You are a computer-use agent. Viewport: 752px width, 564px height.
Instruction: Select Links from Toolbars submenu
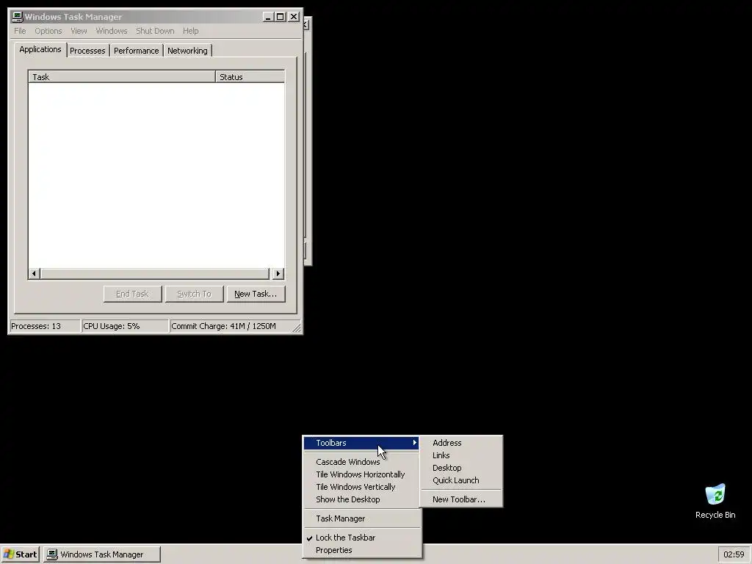(x=461, y=455)
